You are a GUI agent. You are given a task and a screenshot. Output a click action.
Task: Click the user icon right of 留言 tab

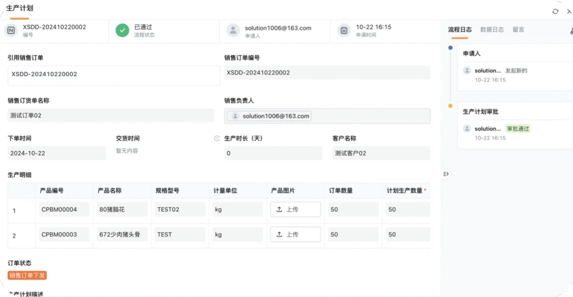pos(571,30)
